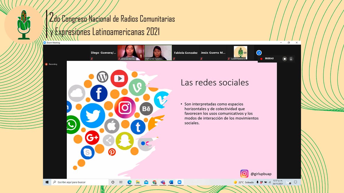Screen dimensions: 344x193
Task: Open Mail app from taskbar
Action: coord(146,182)
